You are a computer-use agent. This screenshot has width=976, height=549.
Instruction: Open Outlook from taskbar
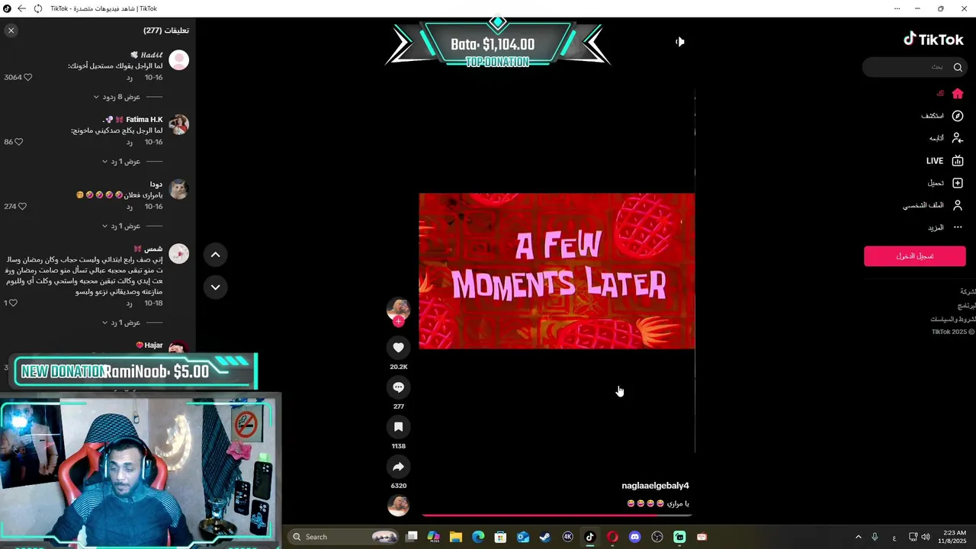click(x=523, y=537)
